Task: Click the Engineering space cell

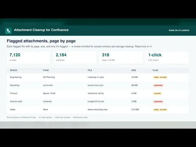Action: 16,77
